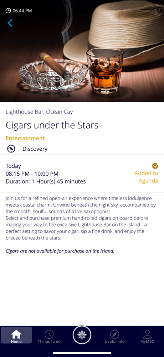Tap the clock icon beside 06:44 PM
164x357 pixels.
tap(8, 11)
